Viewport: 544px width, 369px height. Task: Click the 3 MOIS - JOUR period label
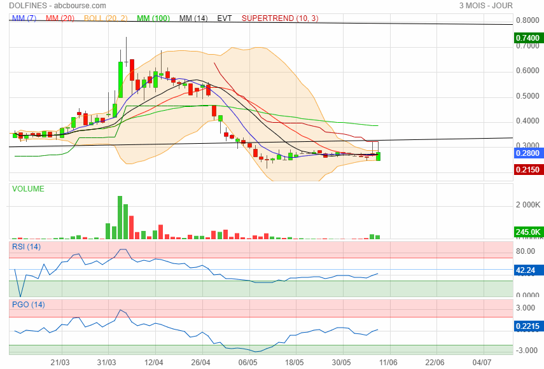point(485,6)
